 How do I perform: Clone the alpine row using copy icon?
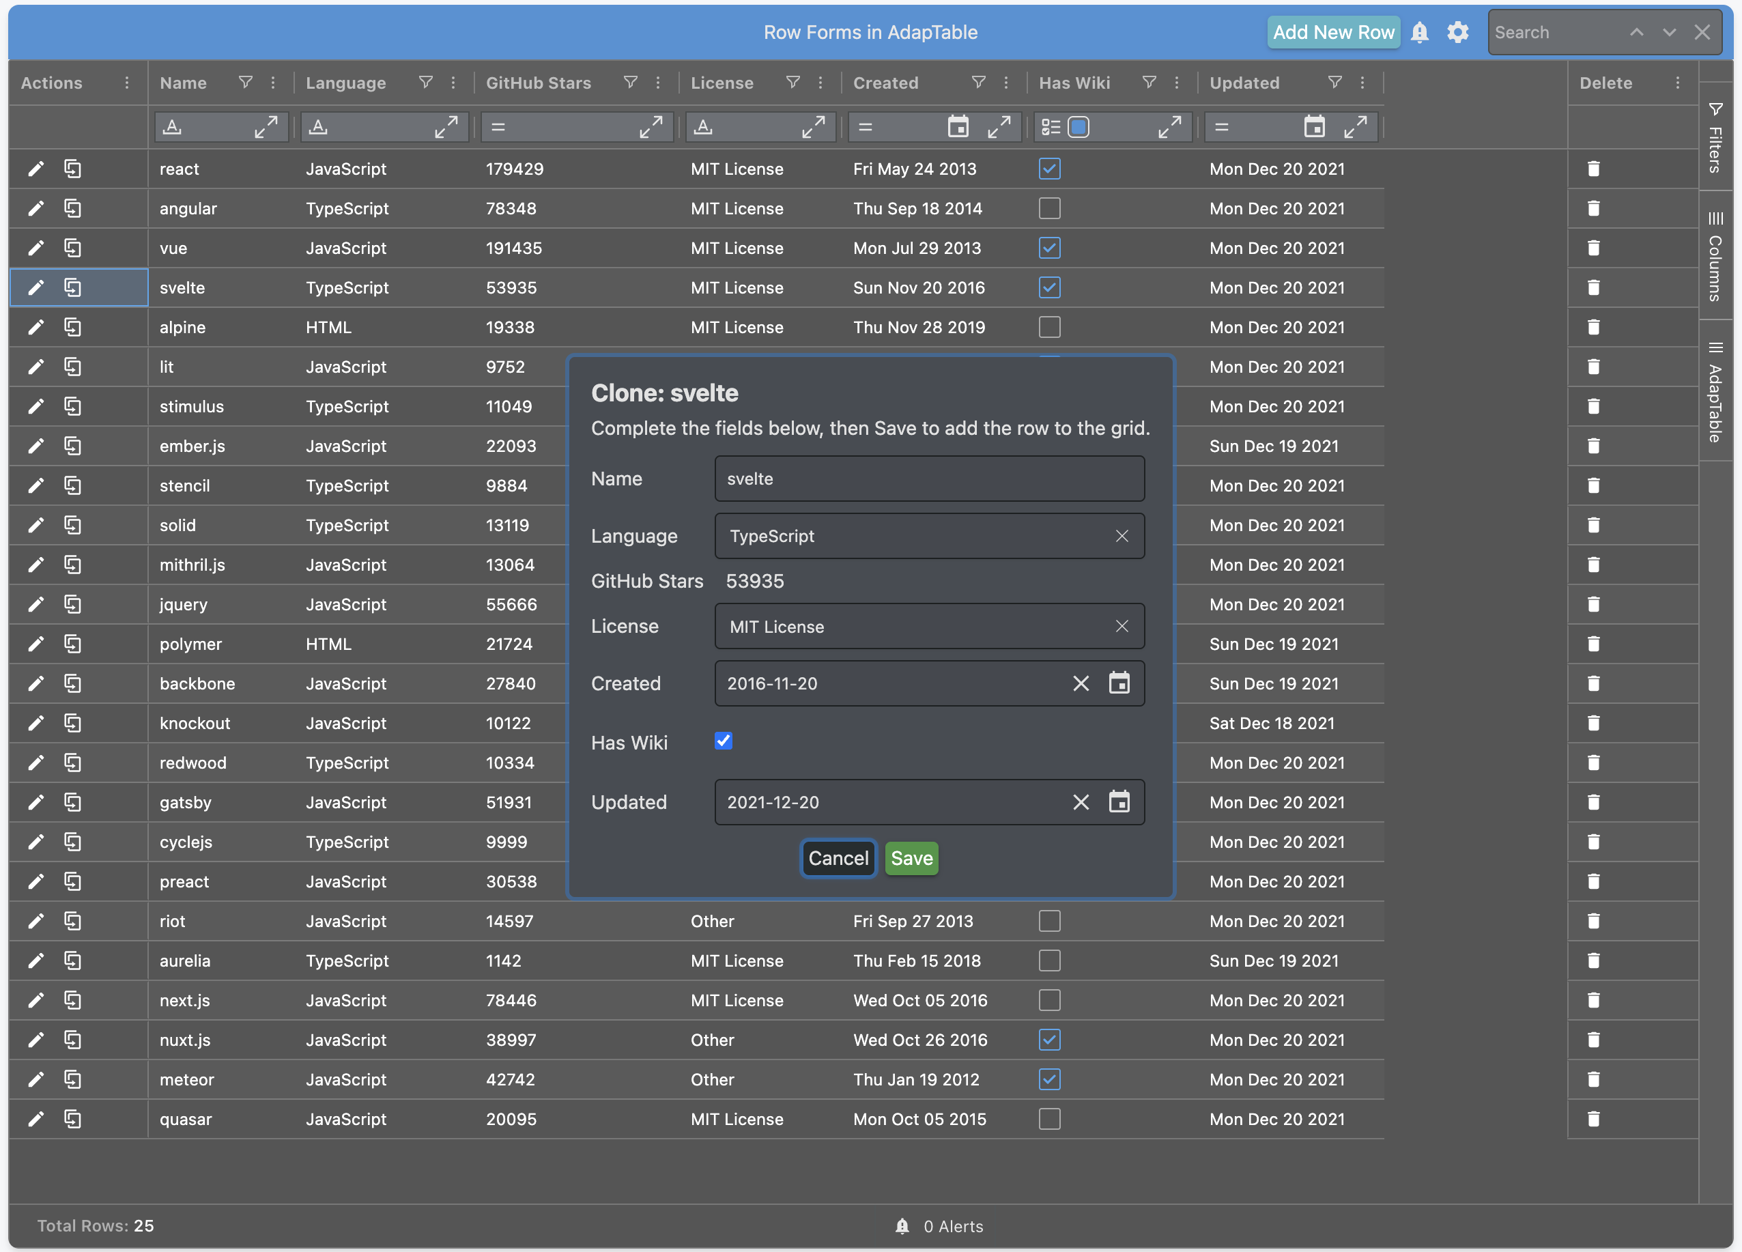click(x=72, y=327)
